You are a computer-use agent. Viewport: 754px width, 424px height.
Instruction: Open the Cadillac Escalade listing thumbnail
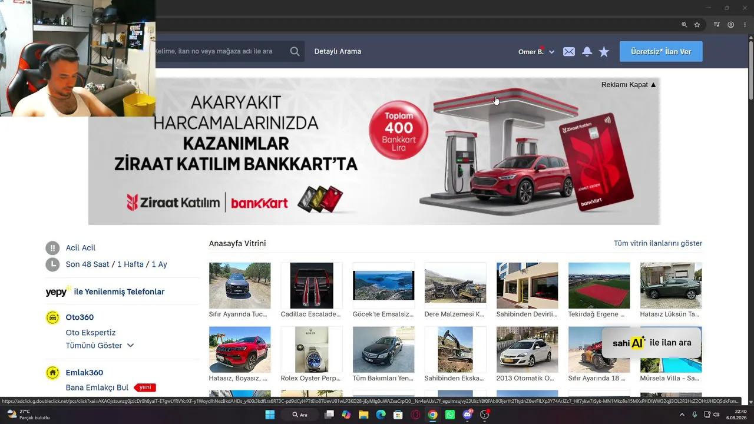[x=312, y=286]
